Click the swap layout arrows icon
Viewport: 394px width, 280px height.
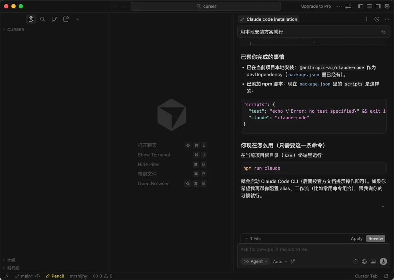[x=348, y=6]
